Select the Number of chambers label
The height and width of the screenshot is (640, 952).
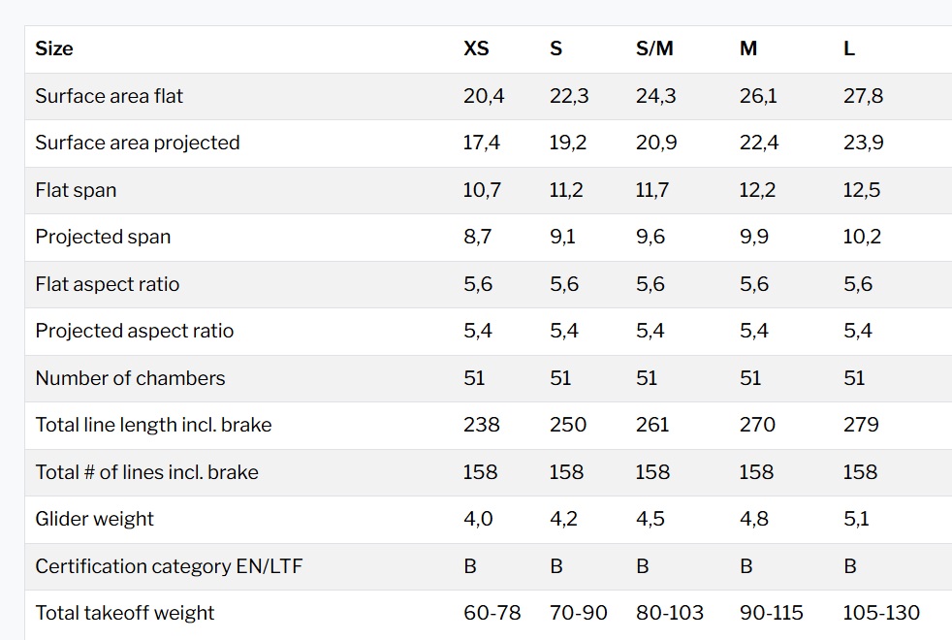pyautogui.click(x=130, y=378)
